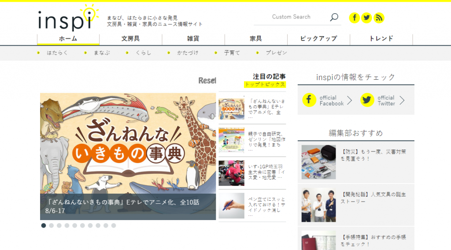Select the tenth carousel dot

114,226
